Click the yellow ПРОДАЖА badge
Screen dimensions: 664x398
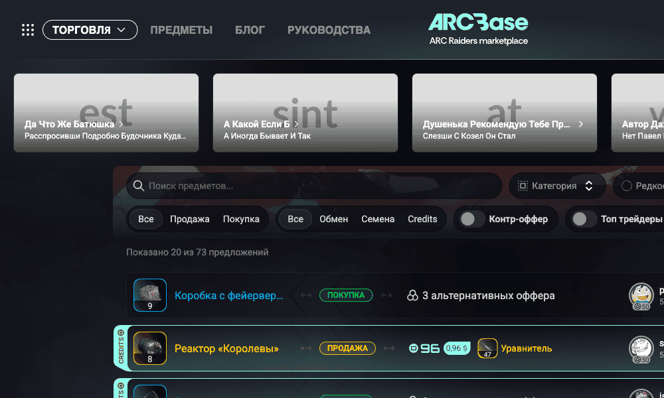[x=347, y=348]
